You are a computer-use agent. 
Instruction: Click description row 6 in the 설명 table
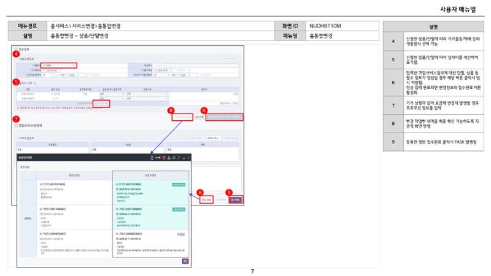coord(433,83)
